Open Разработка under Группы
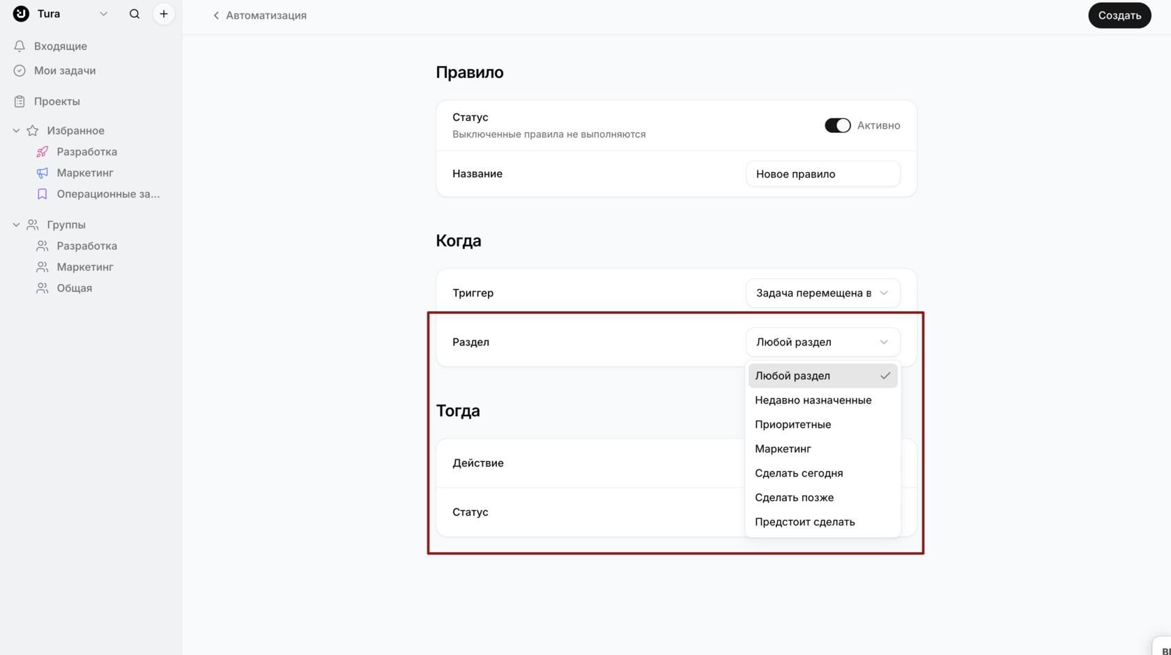 [87, 246]
